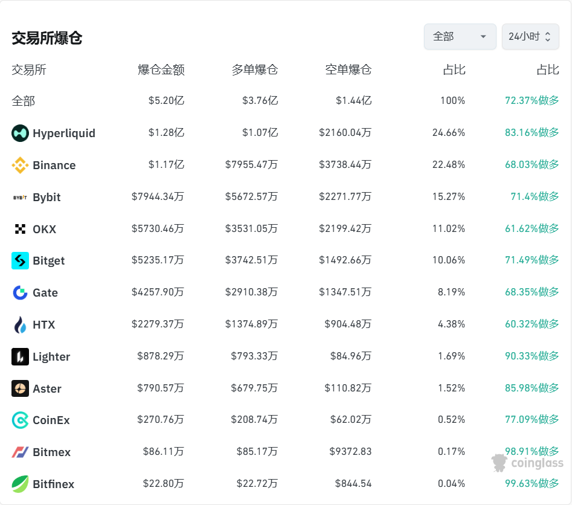Open the 全部 coin filter dropdown

460,37
